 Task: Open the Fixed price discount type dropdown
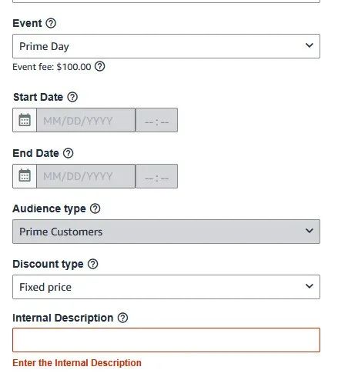click(166, 287)
